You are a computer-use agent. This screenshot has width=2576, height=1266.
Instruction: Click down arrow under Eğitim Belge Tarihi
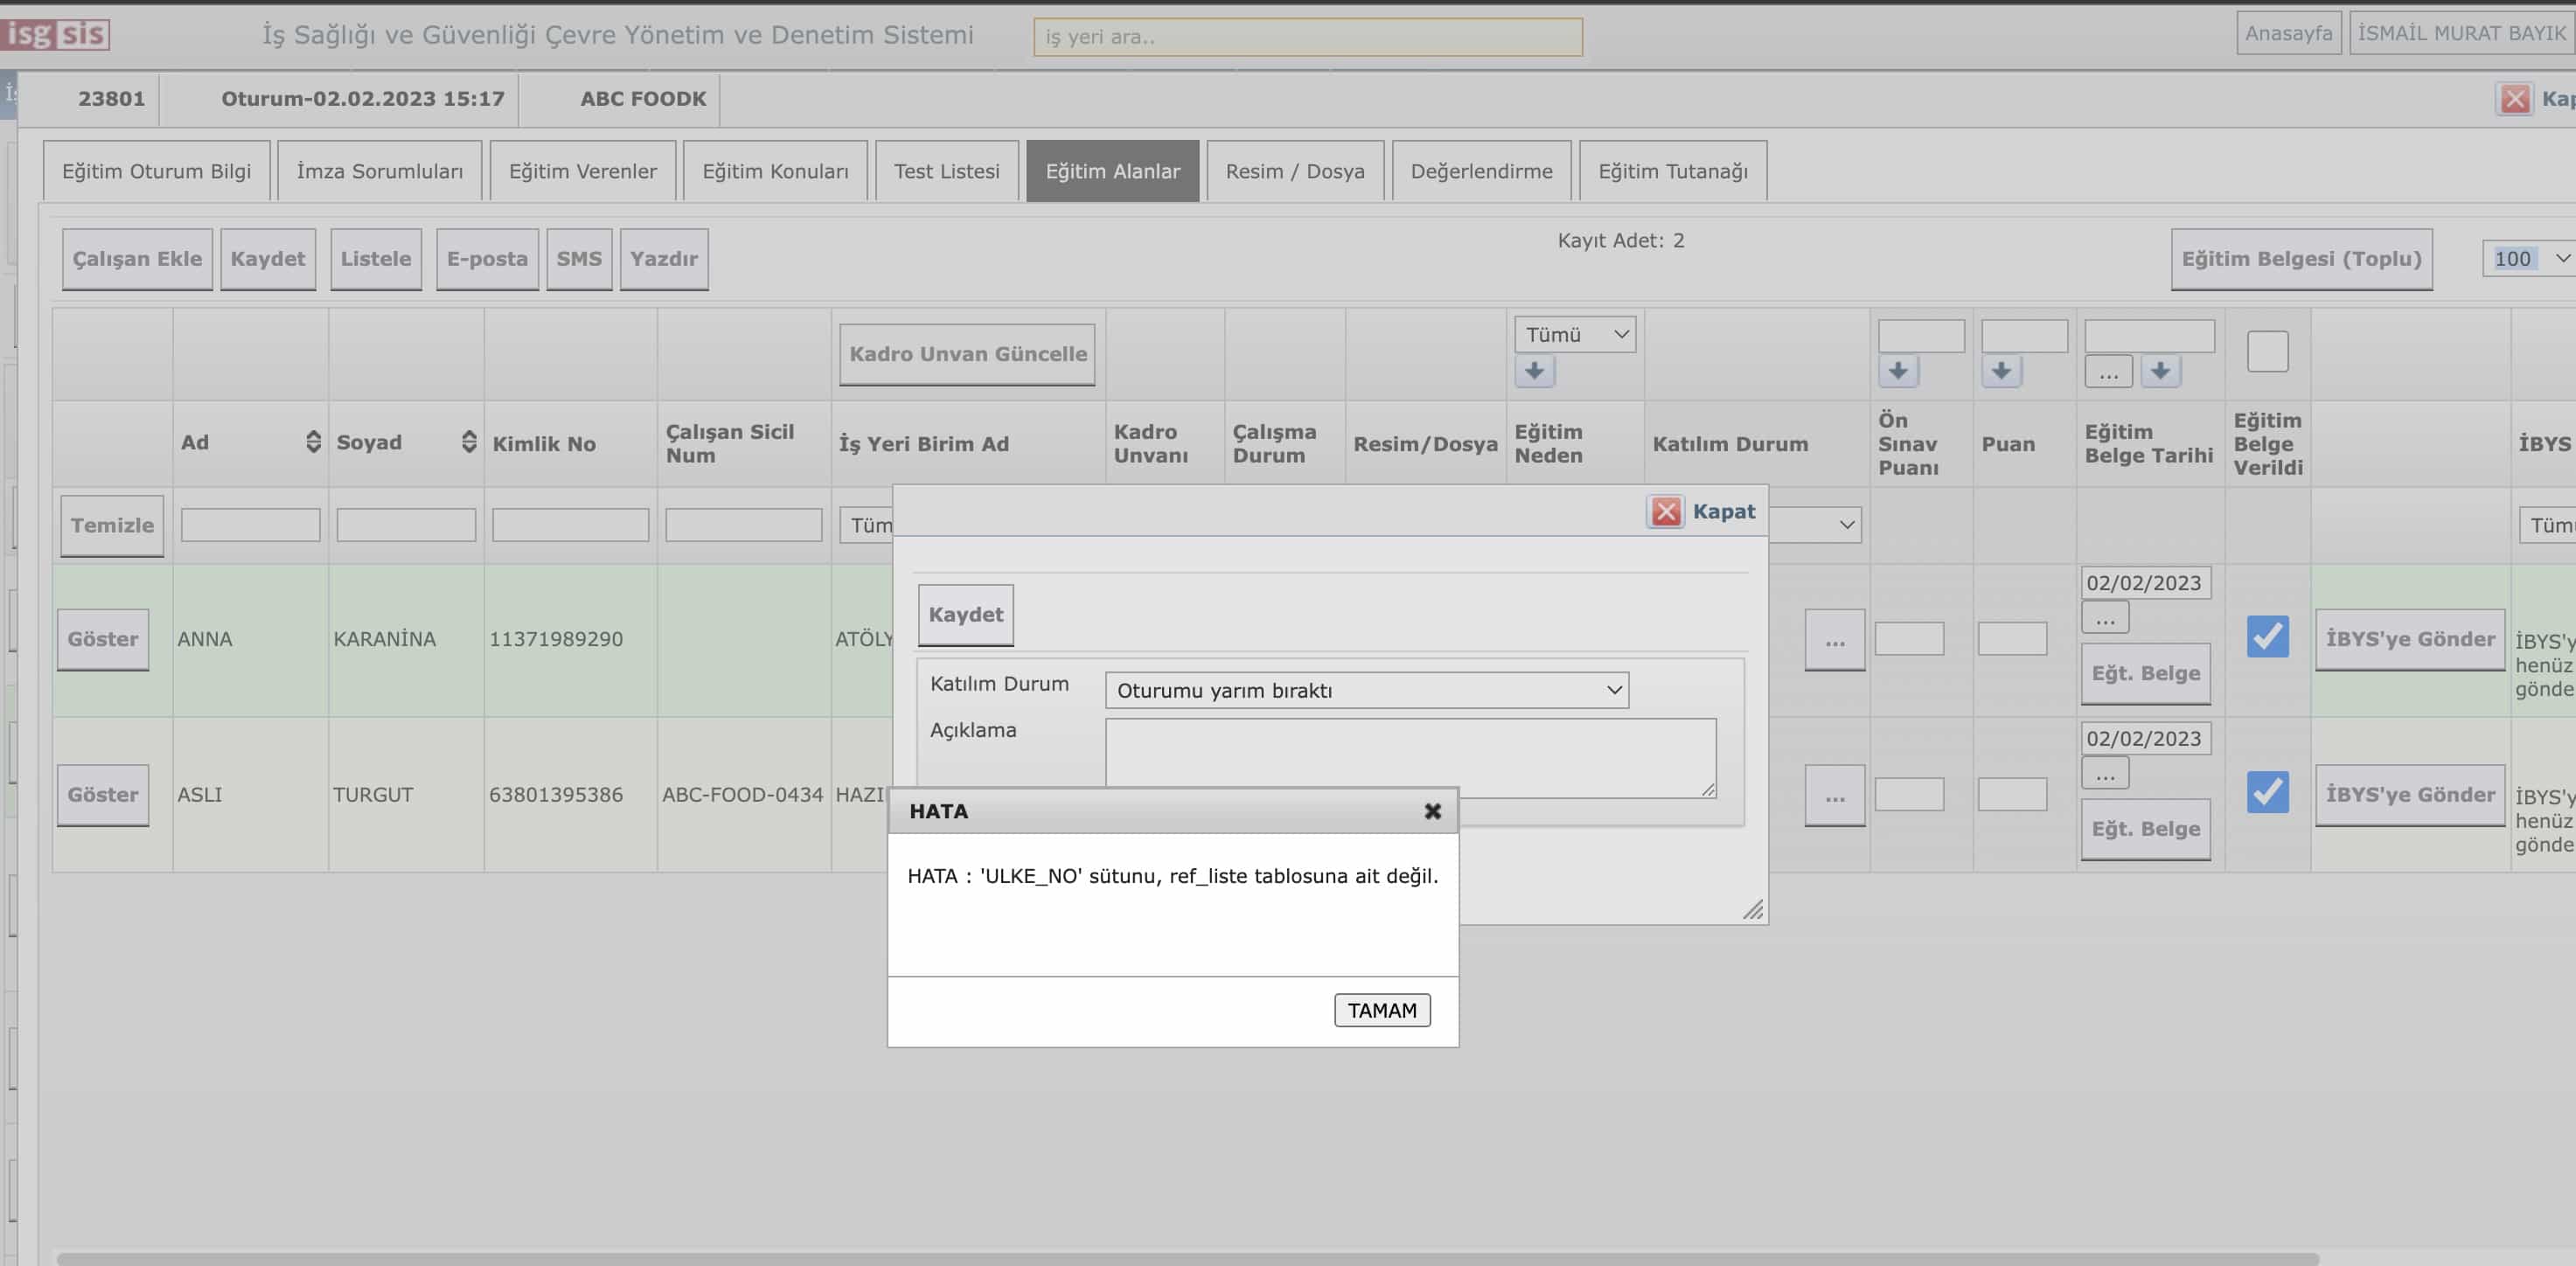[x=2159, y=371]
